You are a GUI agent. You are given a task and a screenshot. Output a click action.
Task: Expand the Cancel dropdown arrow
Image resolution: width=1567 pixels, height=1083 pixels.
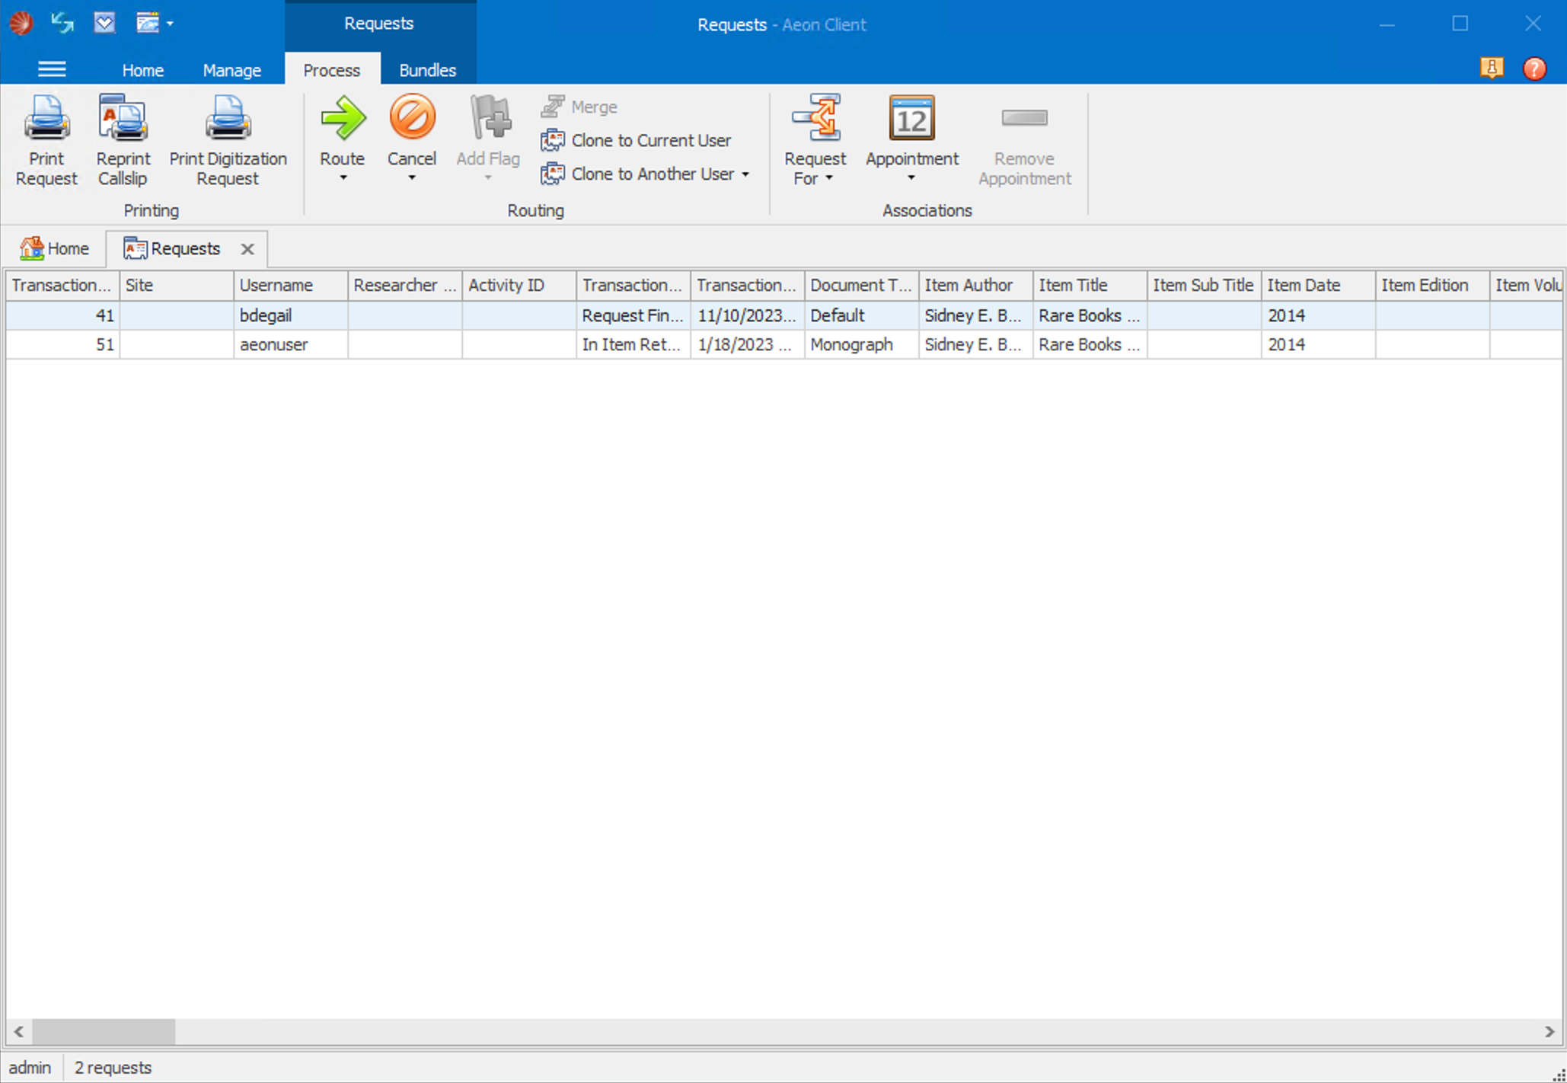[x=412, y=178]
